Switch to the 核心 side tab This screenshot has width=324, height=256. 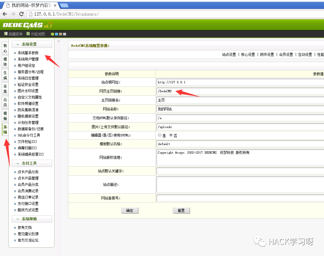pyautogui.click(x=5, y=48)
